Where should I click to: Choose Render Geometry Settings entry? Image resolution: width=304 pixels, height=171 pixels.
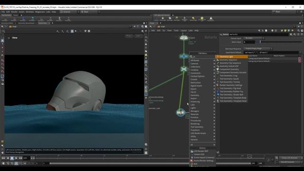[232, 85]
